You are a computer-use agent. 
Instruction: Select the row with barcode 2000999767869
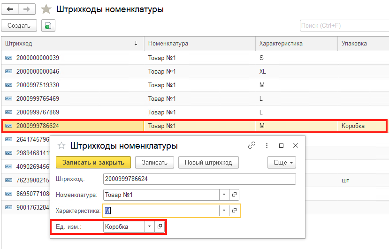[x=195, y=113]
